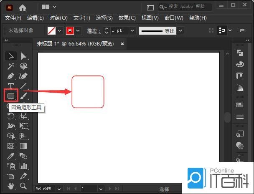The width and height of the screenshot is (254, 194).
Task: Click the fill color swatch (none)
Action: tap(52, 30)
